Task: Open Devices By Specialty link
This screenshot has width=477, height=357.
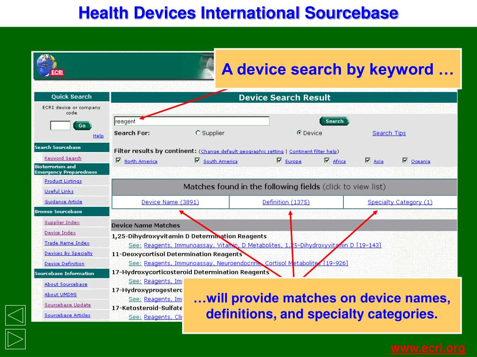Action: click(x=68, y=253)
